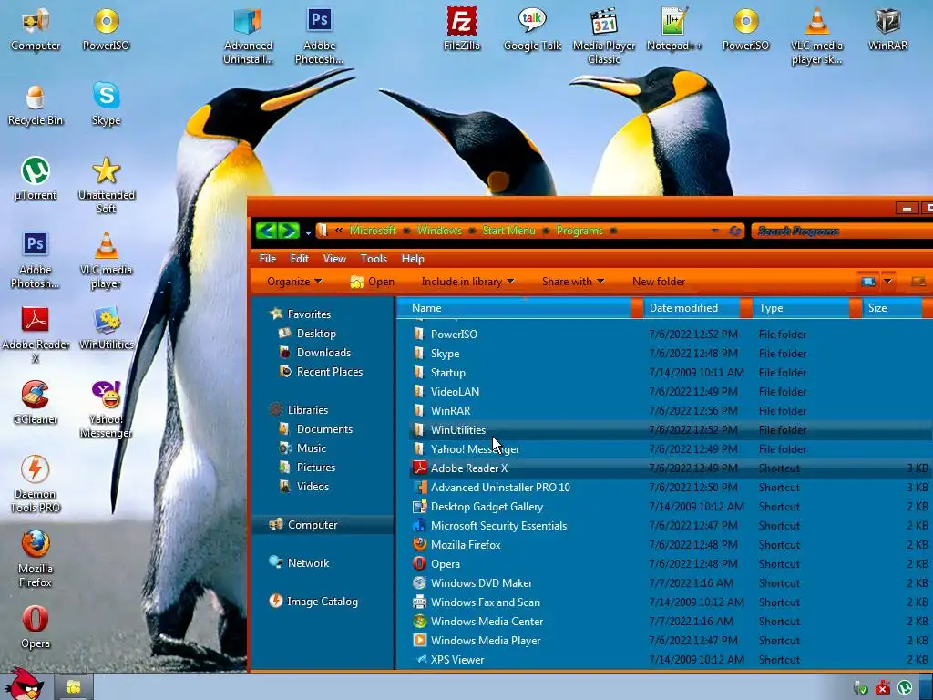The height and width of the screenshot is (700, 933).
Task: Open the Share with dropdown
Action: click(572, 282)
